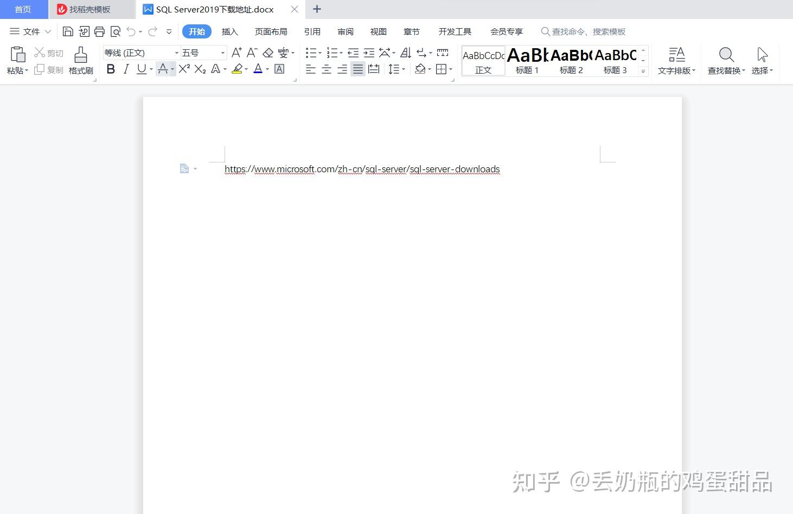Click the numbered list icon
Screen dimensions: 793x514
coord(332,53)
